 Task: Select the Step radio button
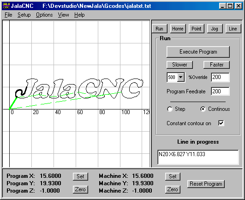(x=170, y=109)
